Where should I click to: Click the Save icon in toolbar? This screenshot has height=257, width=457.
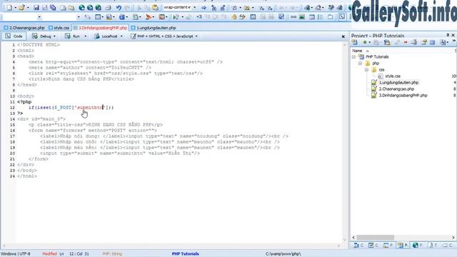[x=36, y=8]
